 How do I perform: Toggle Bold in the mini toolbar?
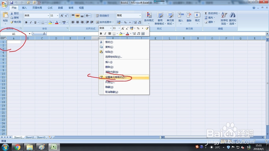pos(101,34)
